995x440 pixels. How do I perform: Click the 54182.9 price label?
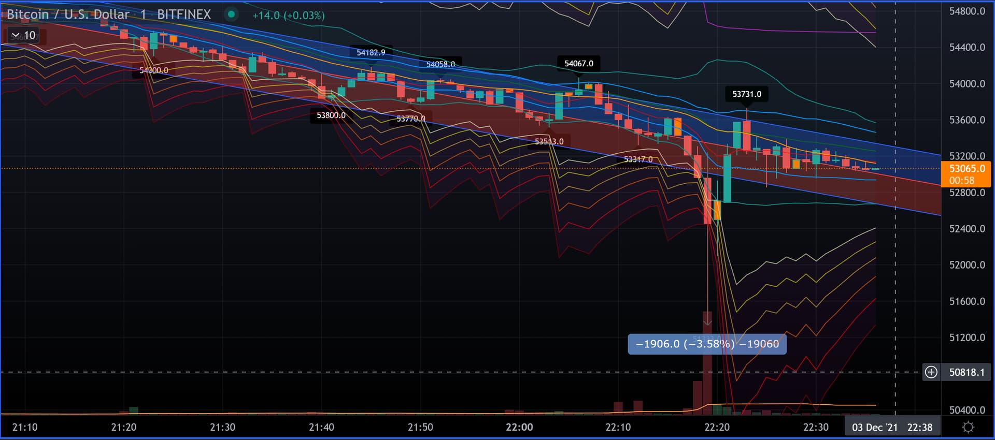click(371, 53)
